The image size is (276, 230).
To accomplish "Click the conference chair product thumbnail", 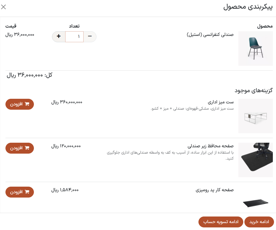I will (255, 49).
